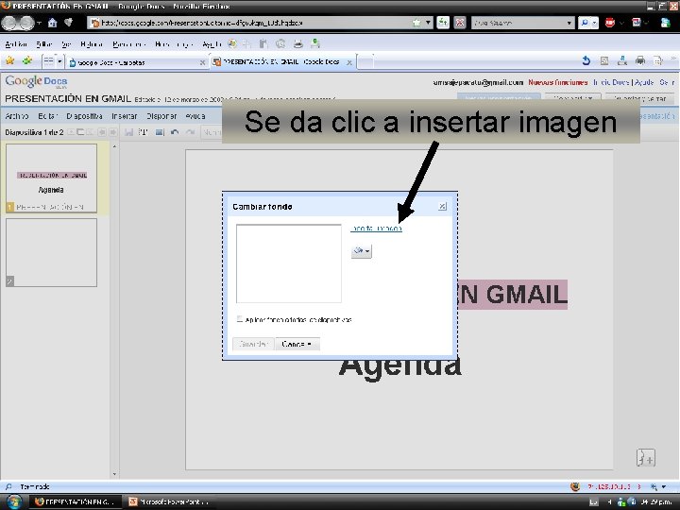The height and width of the screenshot is (510, 680).
Task: Click the URL address bar
Action: pyautogui.click(x=254, y=23)
